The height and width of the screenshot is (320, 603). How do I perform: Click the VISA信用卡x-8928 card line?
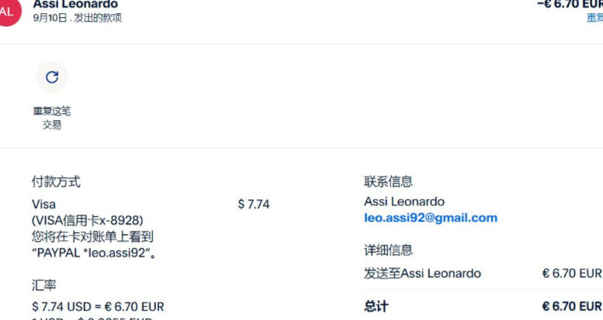click(87, 221)
